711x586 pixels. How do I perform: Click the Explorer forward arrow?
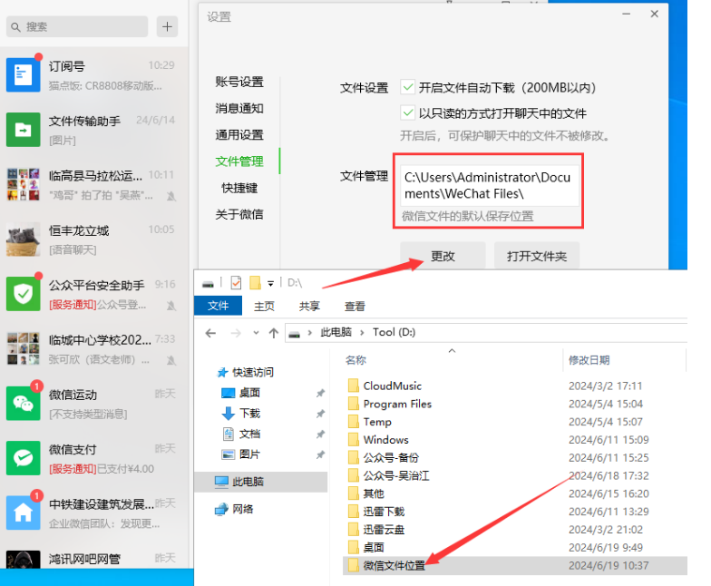click(x=236, y=334)
